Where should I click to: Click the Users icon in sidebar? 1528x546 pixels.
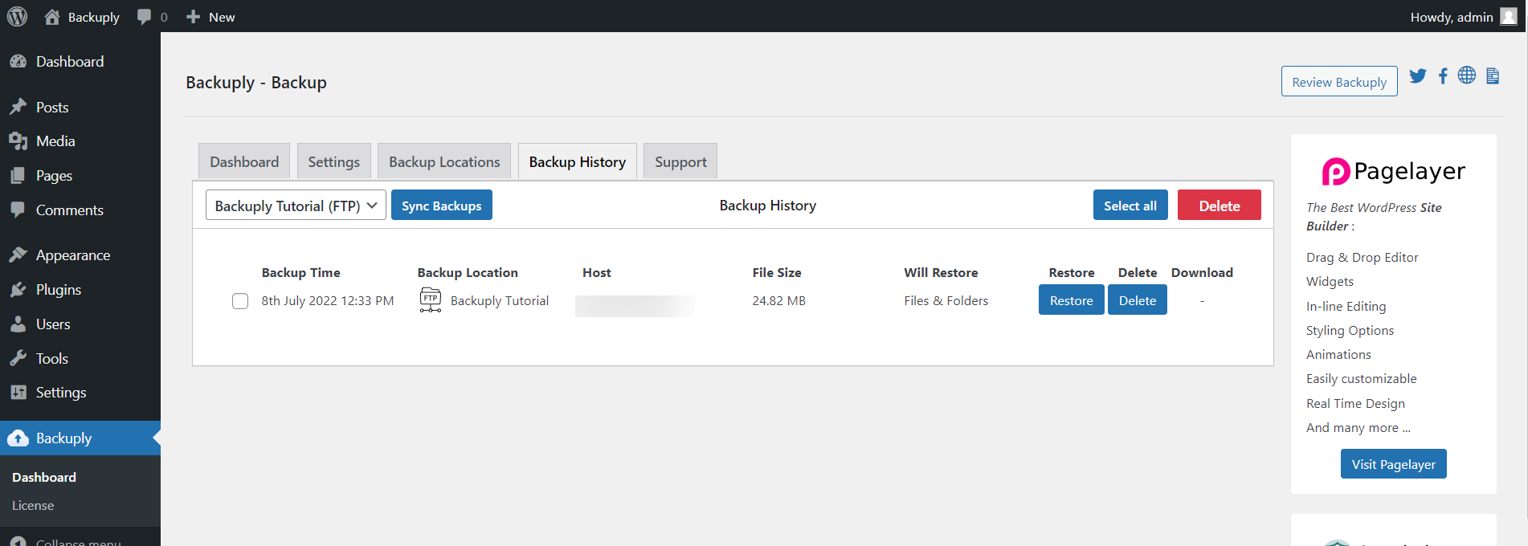pyautogui.click(x=18, y=324)
